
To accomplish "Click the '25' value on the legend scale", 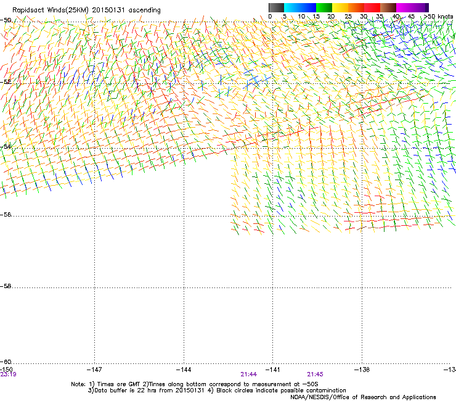I will point(348,17).
